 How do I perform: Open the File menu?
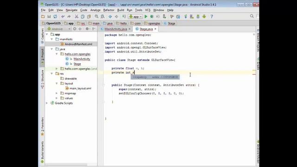tap(43, 10)
